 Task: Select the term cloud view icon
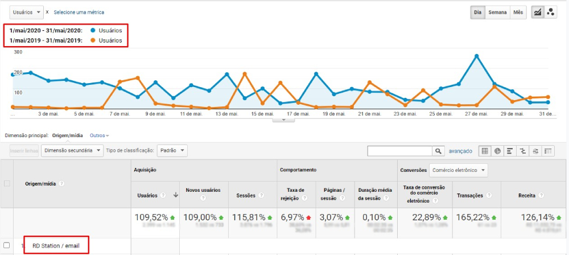click(535, 151)
